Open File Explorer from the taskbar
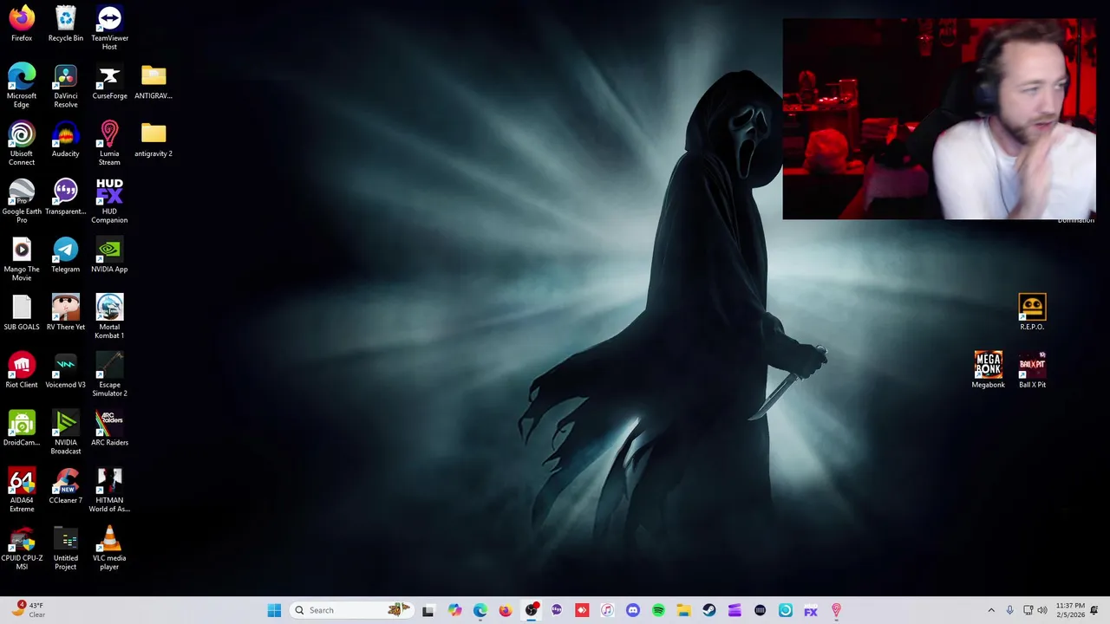Viewport: 1110px width, 624px height. tap(683, 610)
